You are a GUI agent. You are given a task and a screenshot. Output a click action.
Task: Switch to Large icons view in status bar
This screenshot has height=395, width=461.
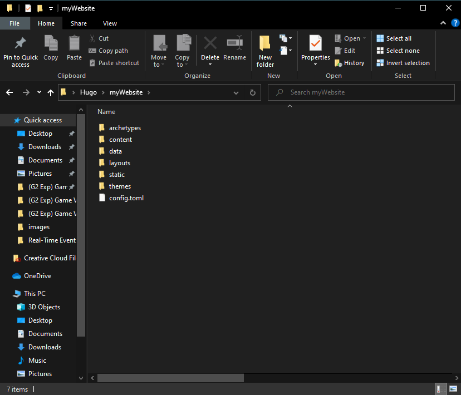[x=453, y=389]
